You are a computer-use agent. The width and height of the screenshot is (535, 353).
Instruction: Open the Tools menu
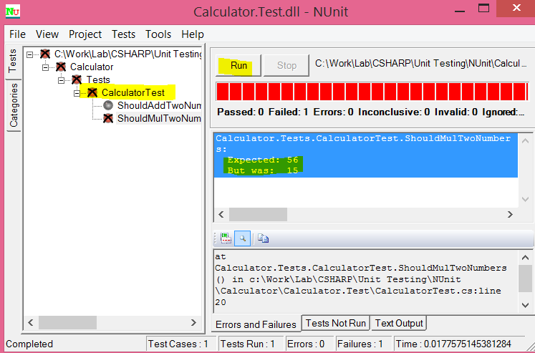coord(158,34)
